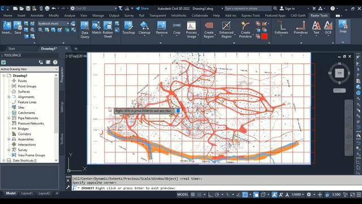Expand the Assemblies tree node
The height and width of the screenshot is (204, 362).
click(9, 139)
